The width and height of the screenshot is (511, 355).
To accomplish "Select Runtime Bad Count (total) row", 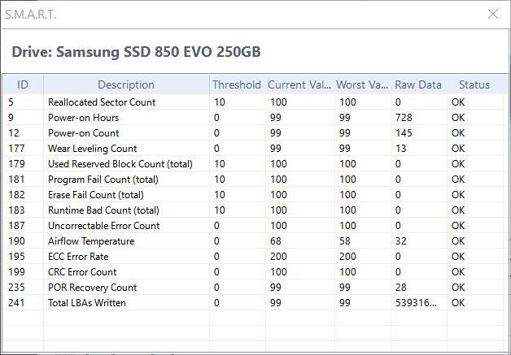I will (x=254, y=210).
